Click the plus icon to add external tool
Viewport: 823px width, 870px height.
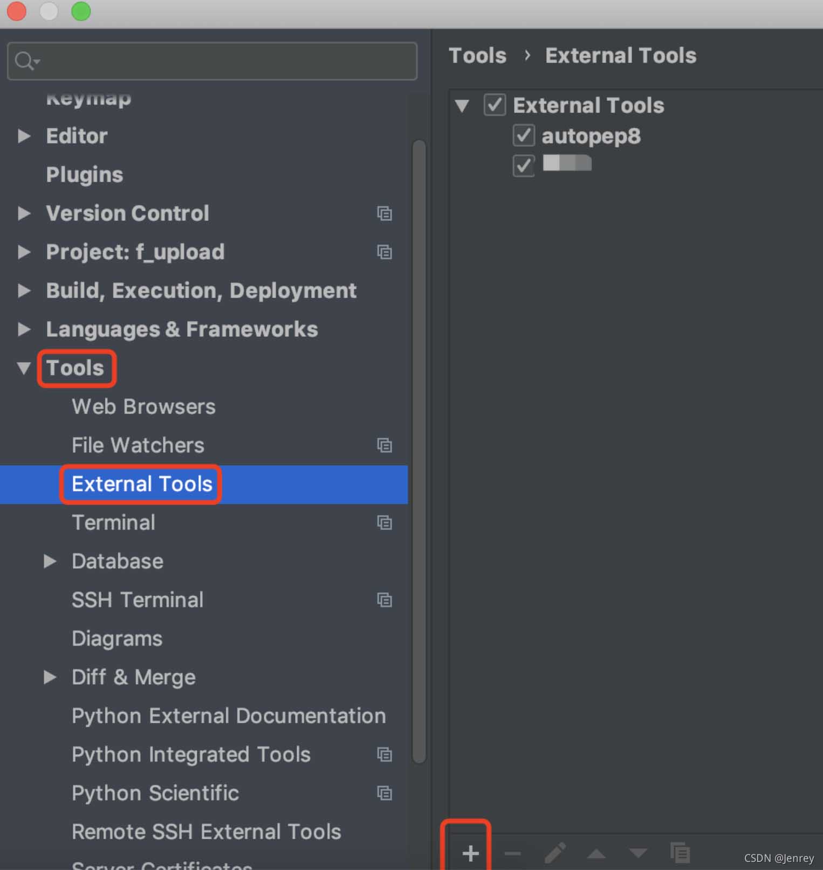470,853
